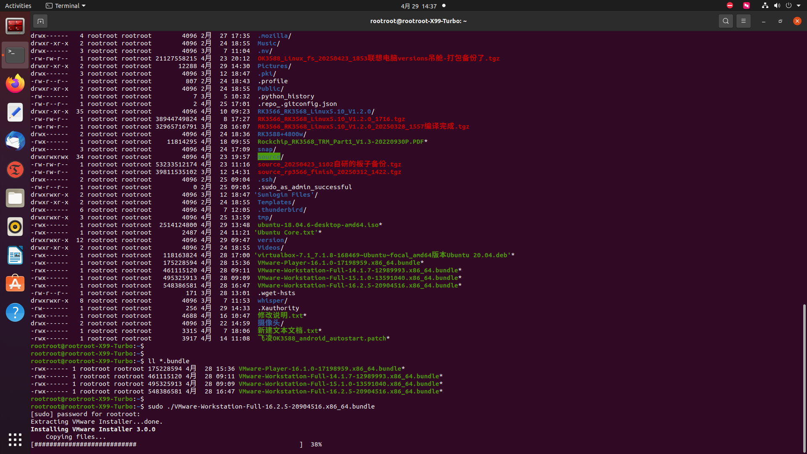
Task: Launch Rhythmbox music player
Action: (15, 227)
